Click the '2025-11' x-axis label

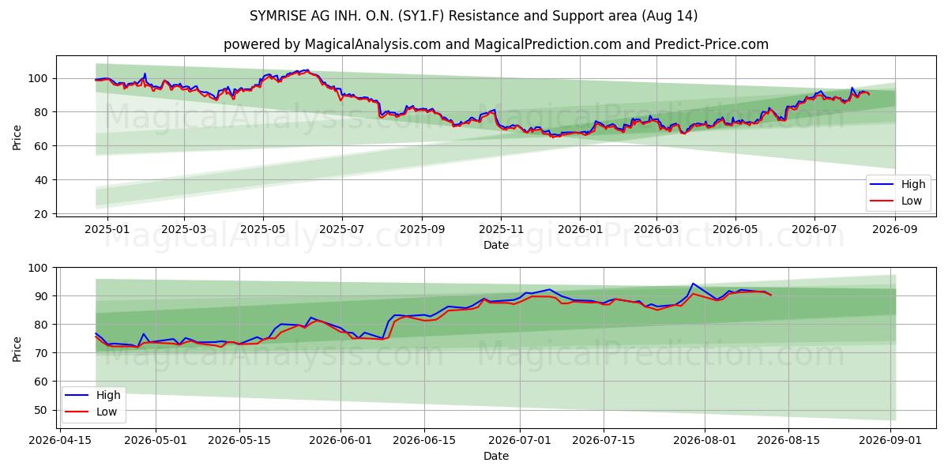tap(501, 229)
